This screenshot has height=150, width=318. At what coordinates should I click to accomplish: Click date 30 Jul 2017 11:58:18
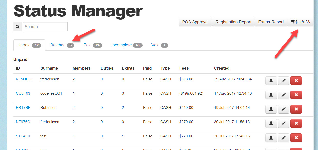point(232,122)
